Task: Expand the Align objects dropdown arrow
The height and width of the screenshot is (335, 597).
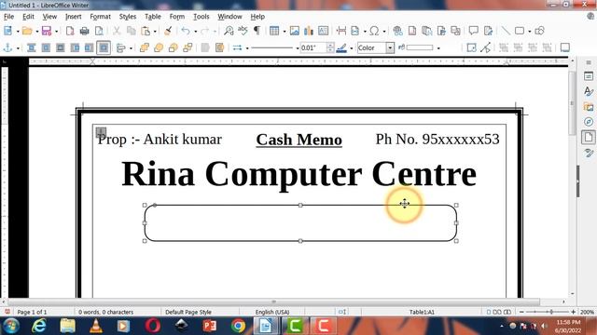Action: click(x=131, y=48)
